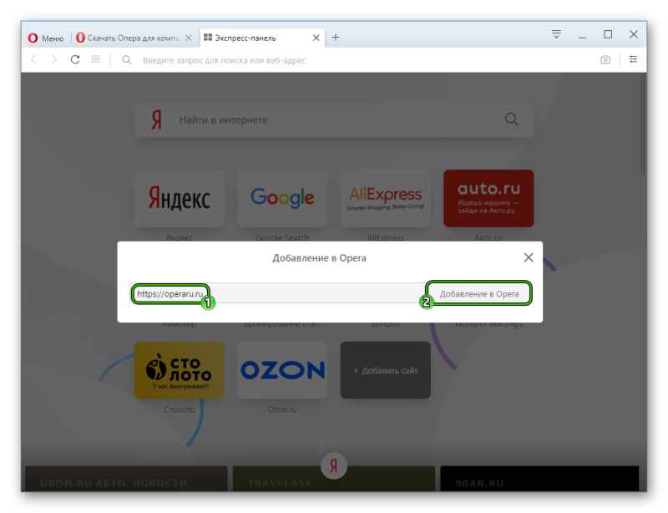Close the Экспресс-панель tab

click(316, 38)
